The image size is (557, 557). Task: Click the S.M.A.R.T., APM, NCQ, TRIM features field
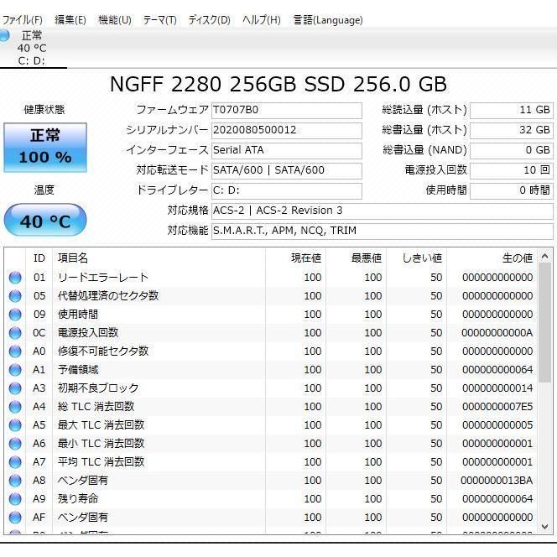point(383,231)
